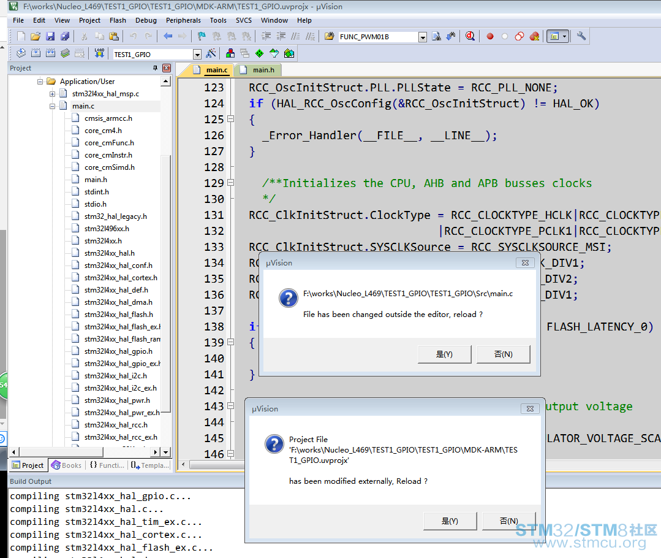Open the TEST1_GPIO target dropdown
Image resolution: width=661 pixels, height=558 pixels.
[x=197, y=55]
